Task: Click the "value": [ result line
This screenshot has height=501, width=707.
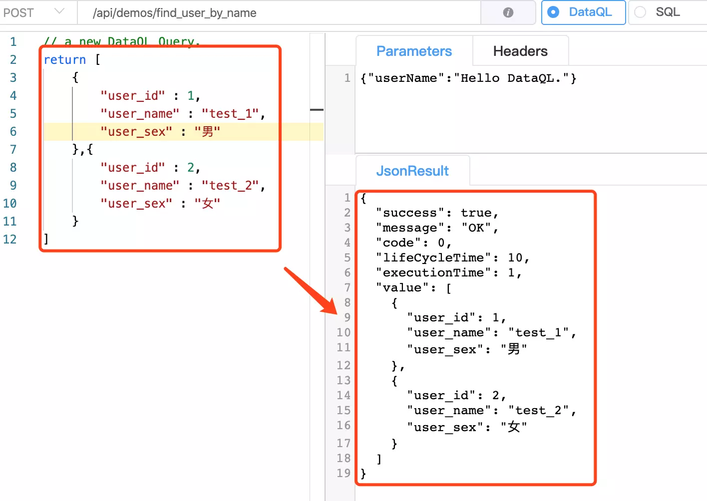Action: (414, 288)
